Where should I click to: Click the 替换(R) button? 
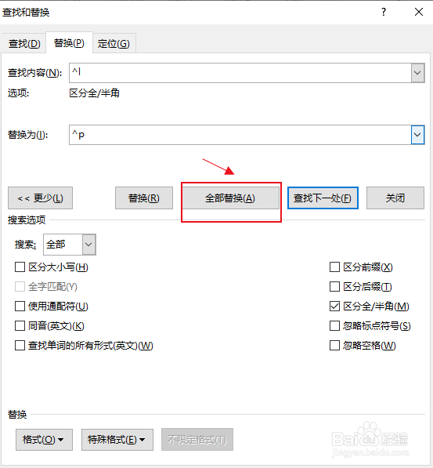(144, 198)
